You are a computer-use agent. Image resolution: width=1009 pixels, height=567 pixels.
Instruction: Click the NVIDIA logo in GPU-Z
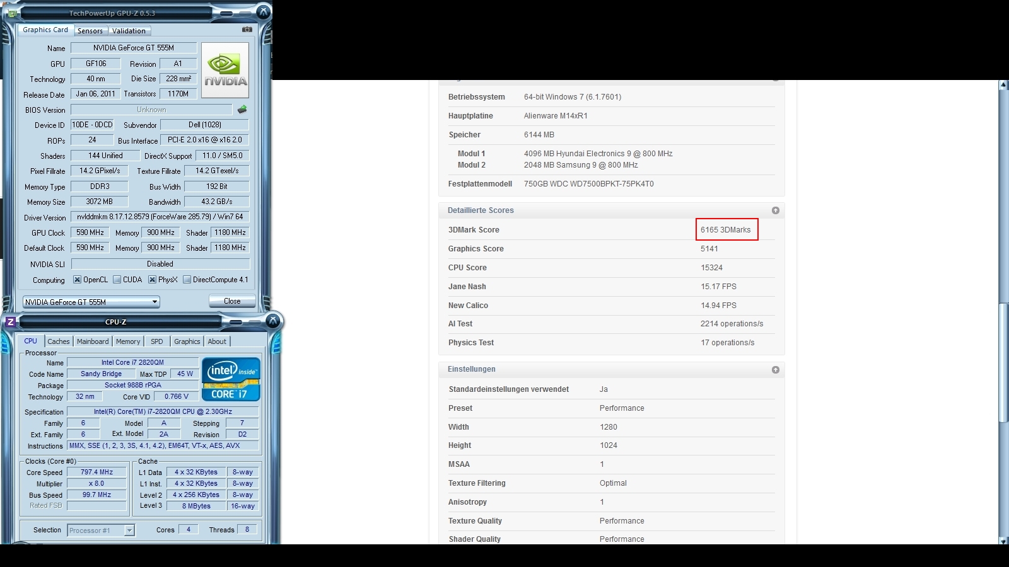[225, 70]
